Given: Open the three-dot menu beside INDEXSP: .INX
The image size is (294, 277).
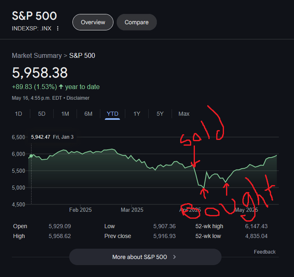Looking at the screenshot, I should pyautogui.click(x=58, y=28).
